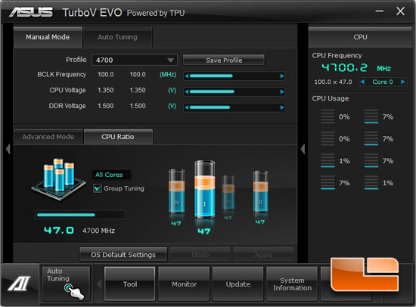416x307 pixels.
Task: Click right arrow on CPU Voltage slider
Action: click(282, 91)
